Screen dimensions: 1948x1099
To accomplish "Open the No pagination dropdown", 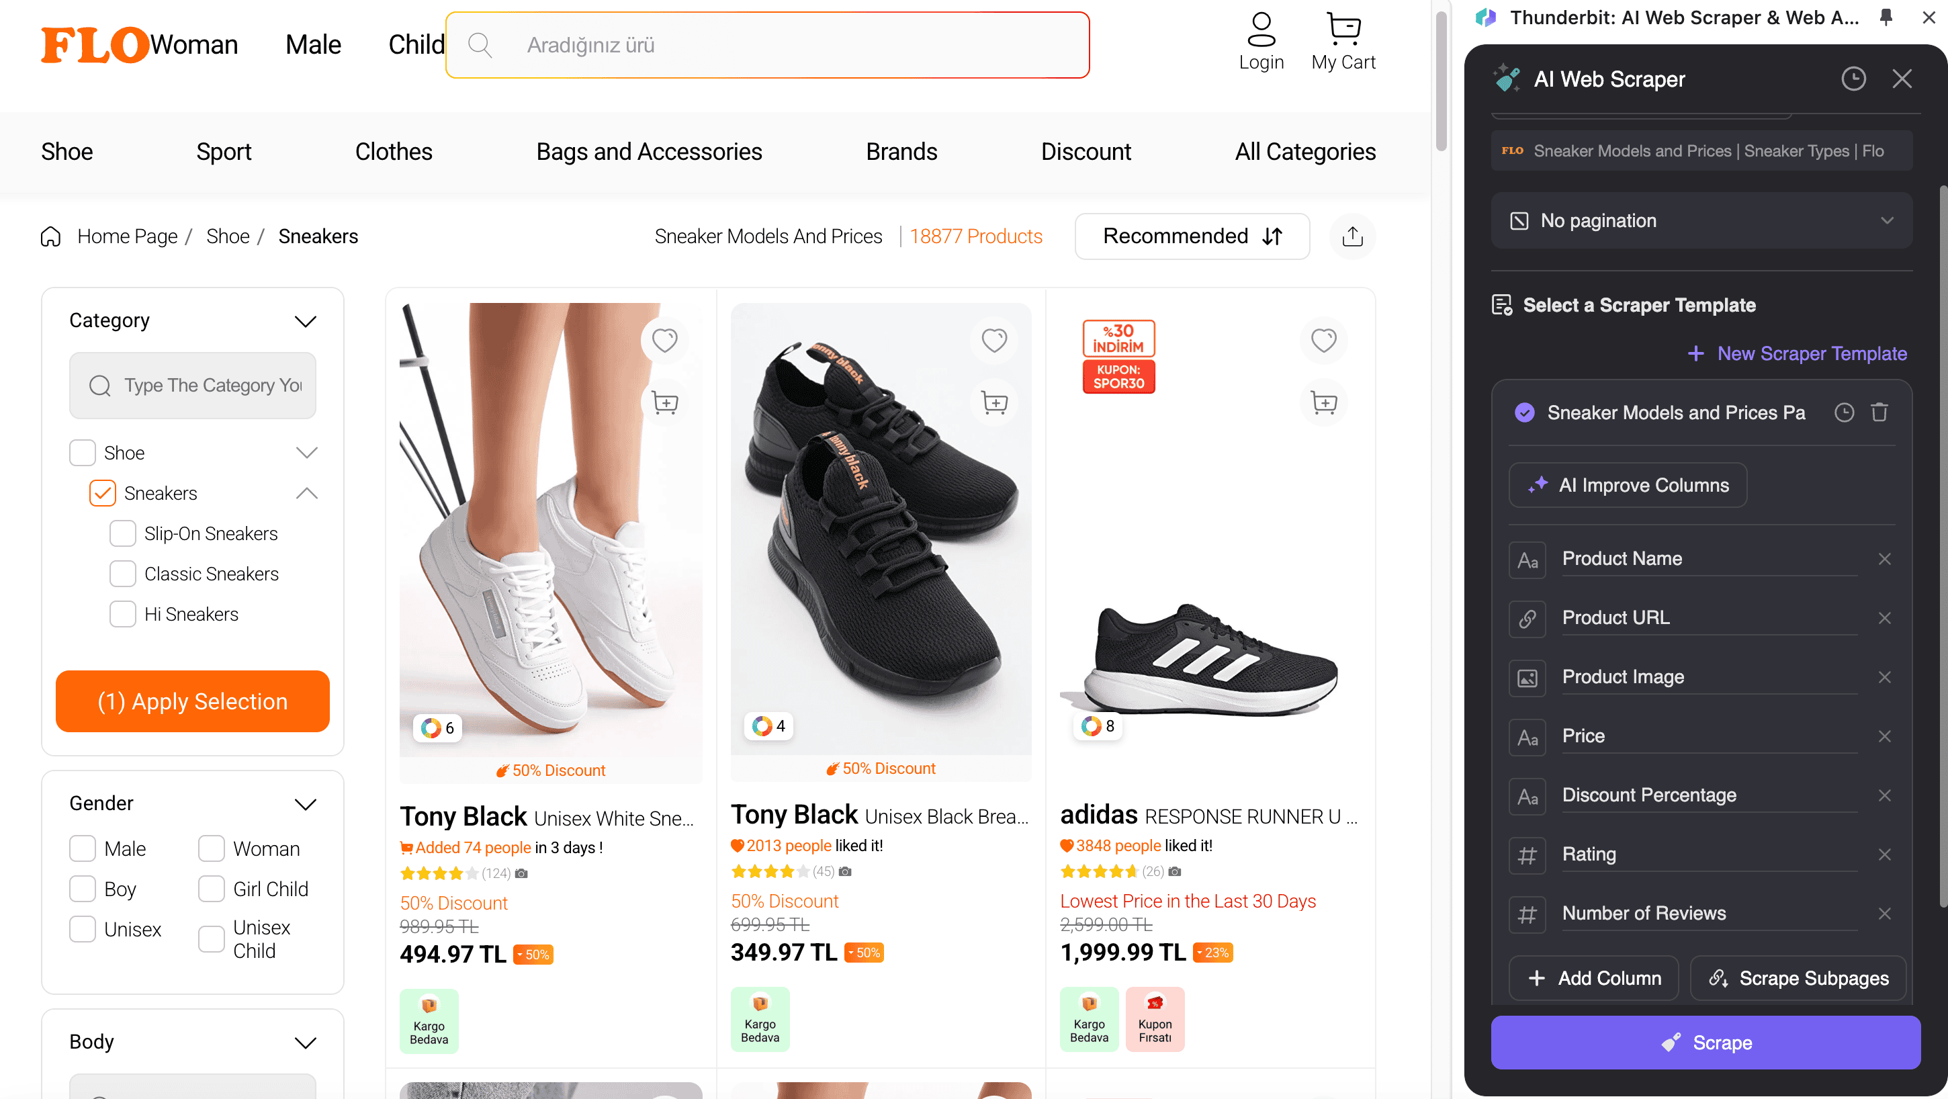I will coord(1701,221).
